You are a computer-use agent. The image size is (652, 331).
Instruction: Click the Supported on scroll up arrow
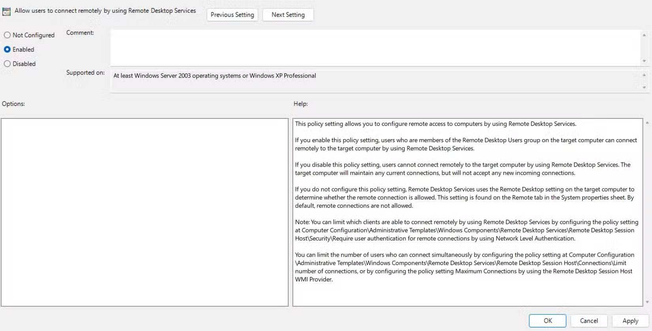tap(644, 75)
